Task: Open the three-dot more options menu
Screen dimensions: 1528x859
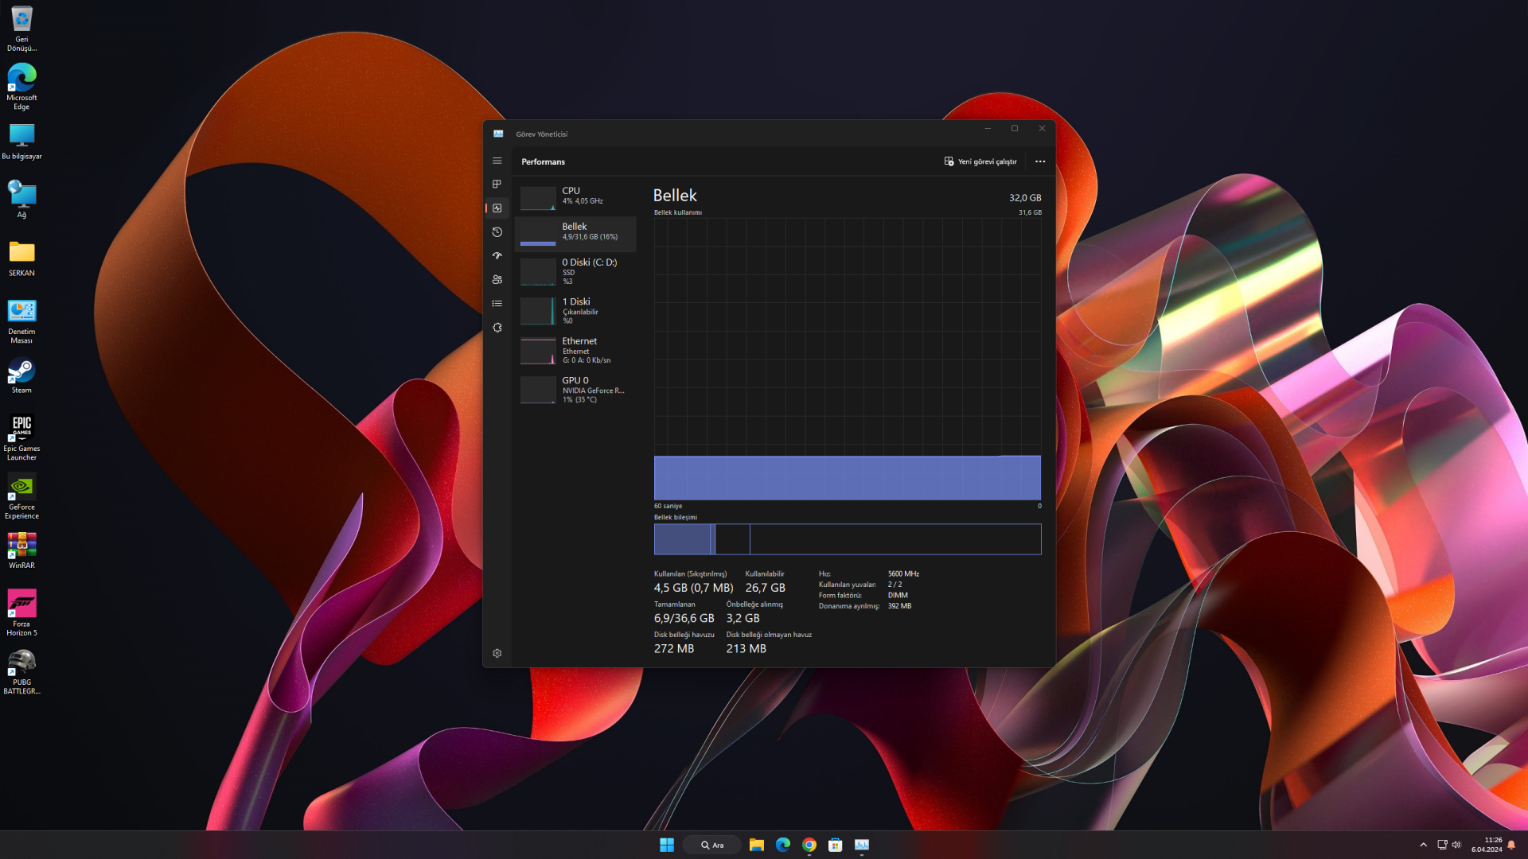Action: (x=1039, y=161)
